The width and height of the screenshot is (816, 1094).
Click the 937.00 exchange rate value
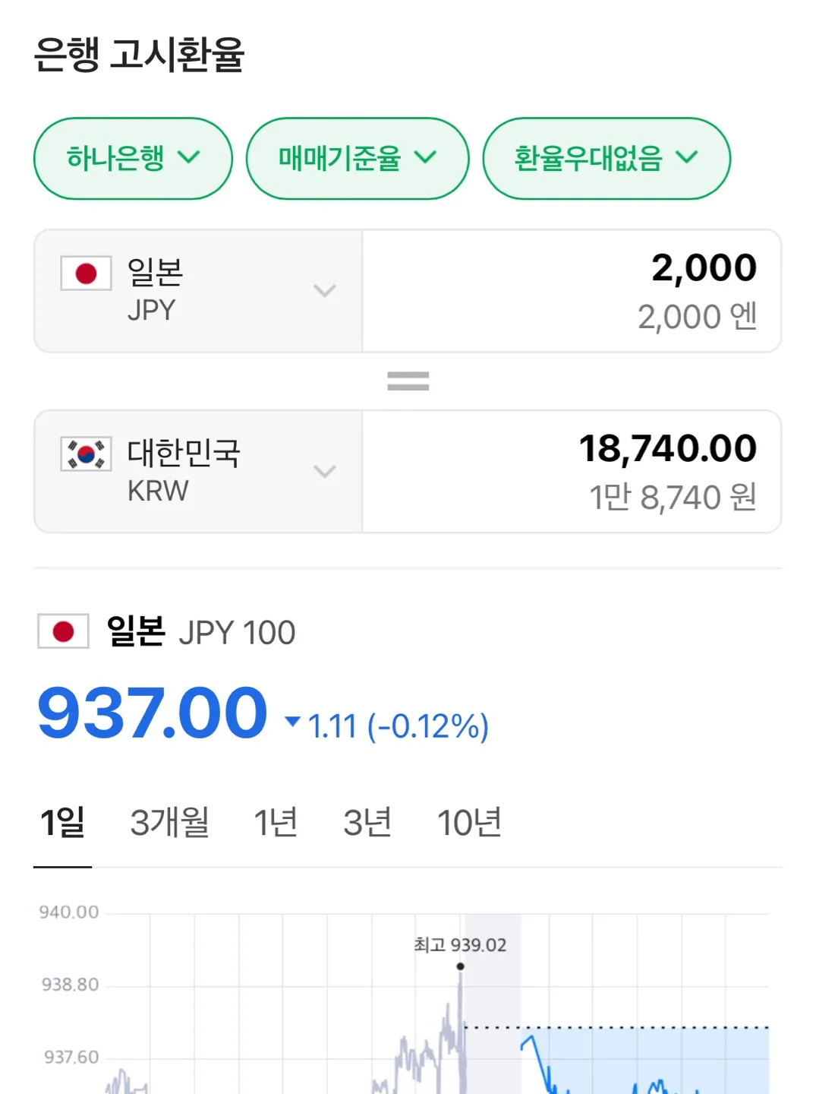[153, 713]
